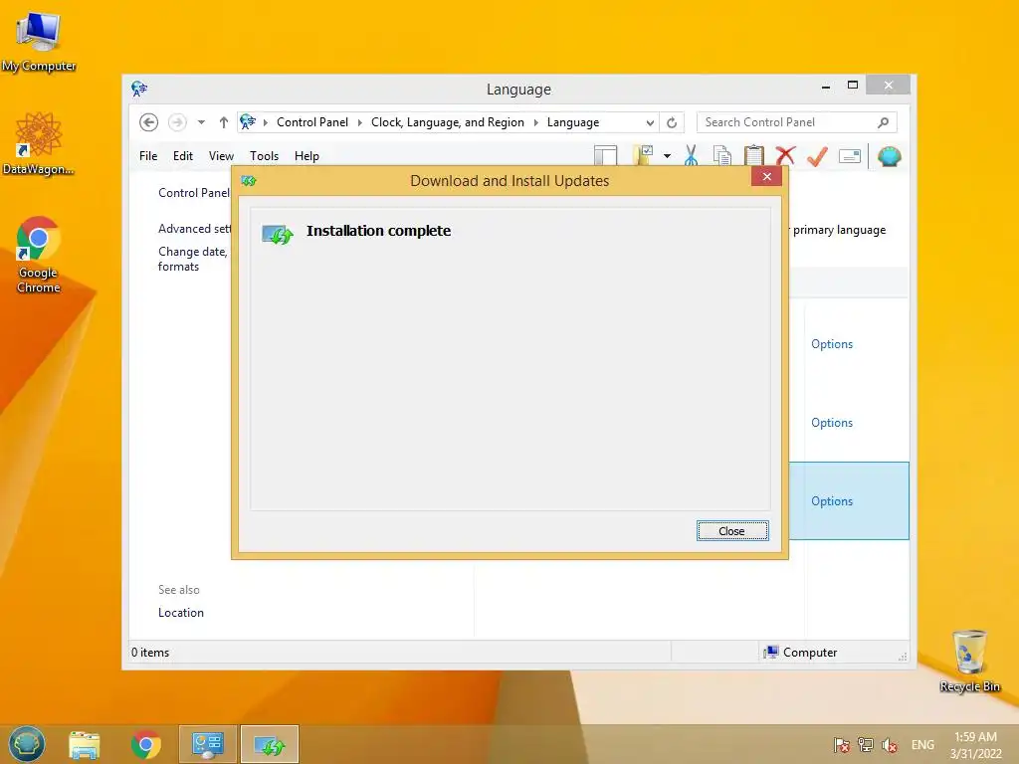Expand the recent locations dropdown arrow
Screen dimensions: 1019x764
click(x=201, y=122)
